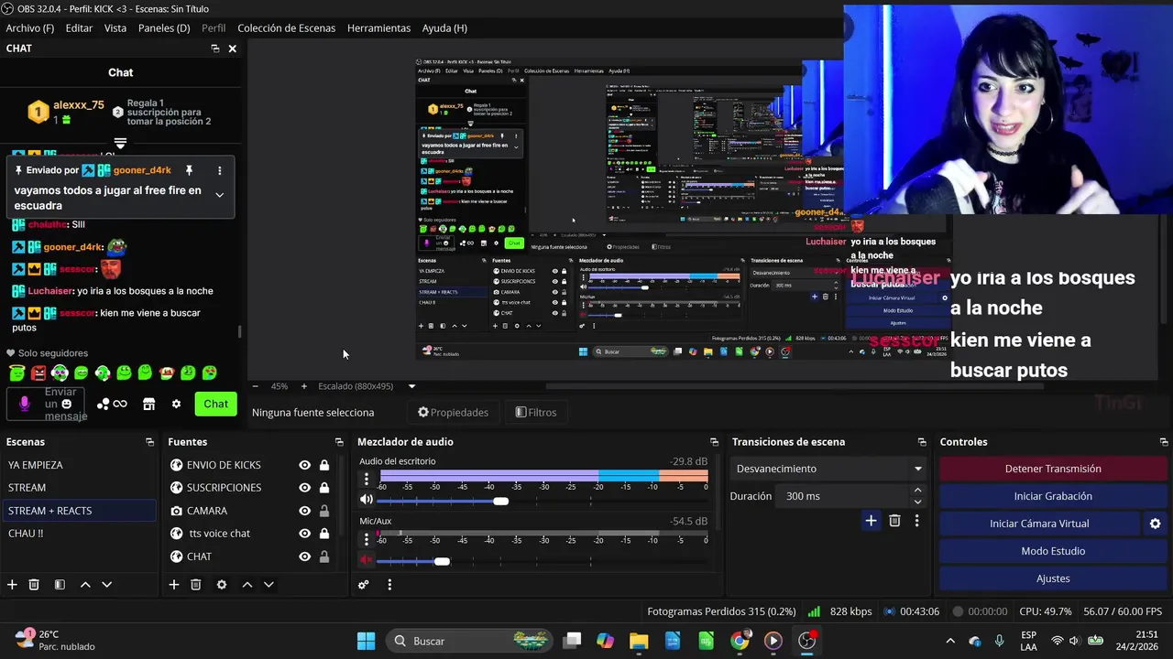
Task: Delete scene transition trash icon
Action: 894,521
